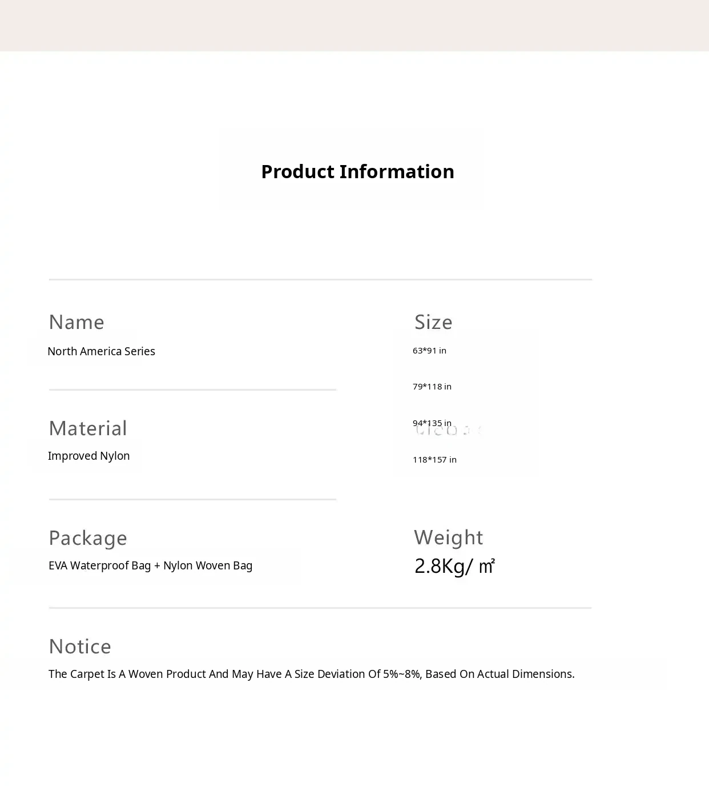Select the Weight section label
Image resolution: width=709 pixels, height=791 pixels.
[448, 537]
